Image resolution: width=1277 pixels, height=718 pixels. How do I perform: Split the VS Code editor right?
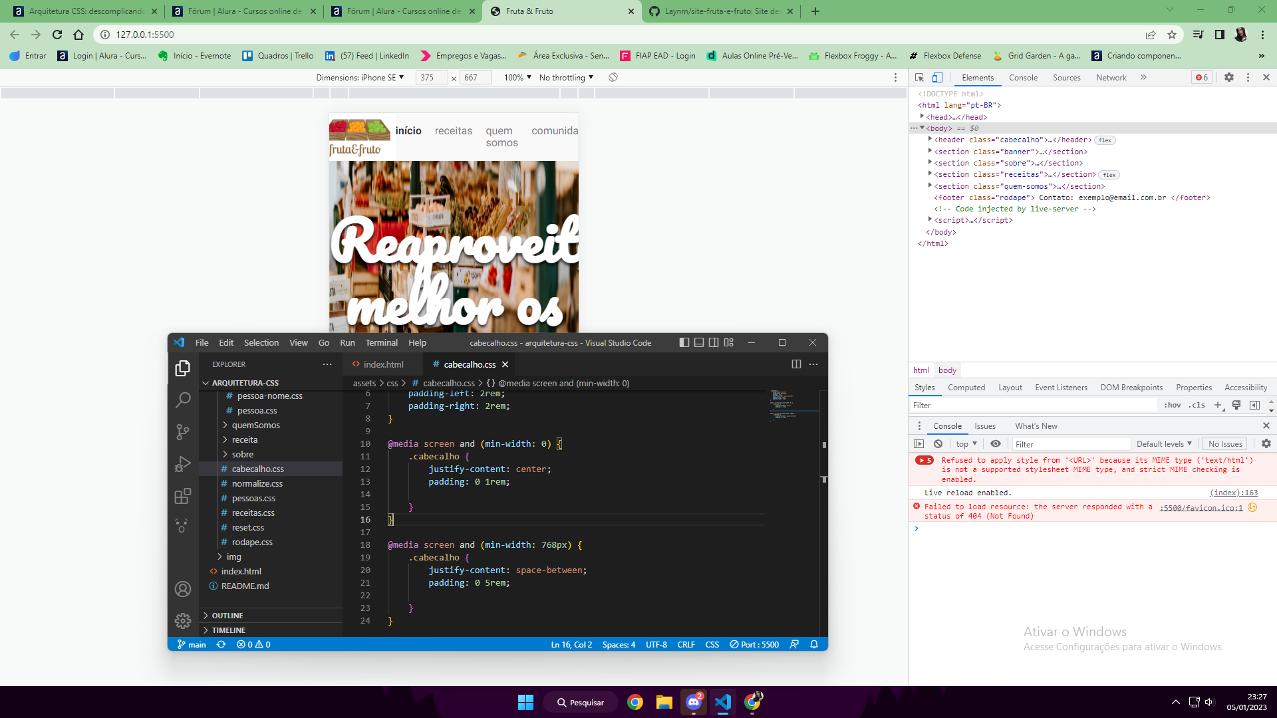click(796, 364)
